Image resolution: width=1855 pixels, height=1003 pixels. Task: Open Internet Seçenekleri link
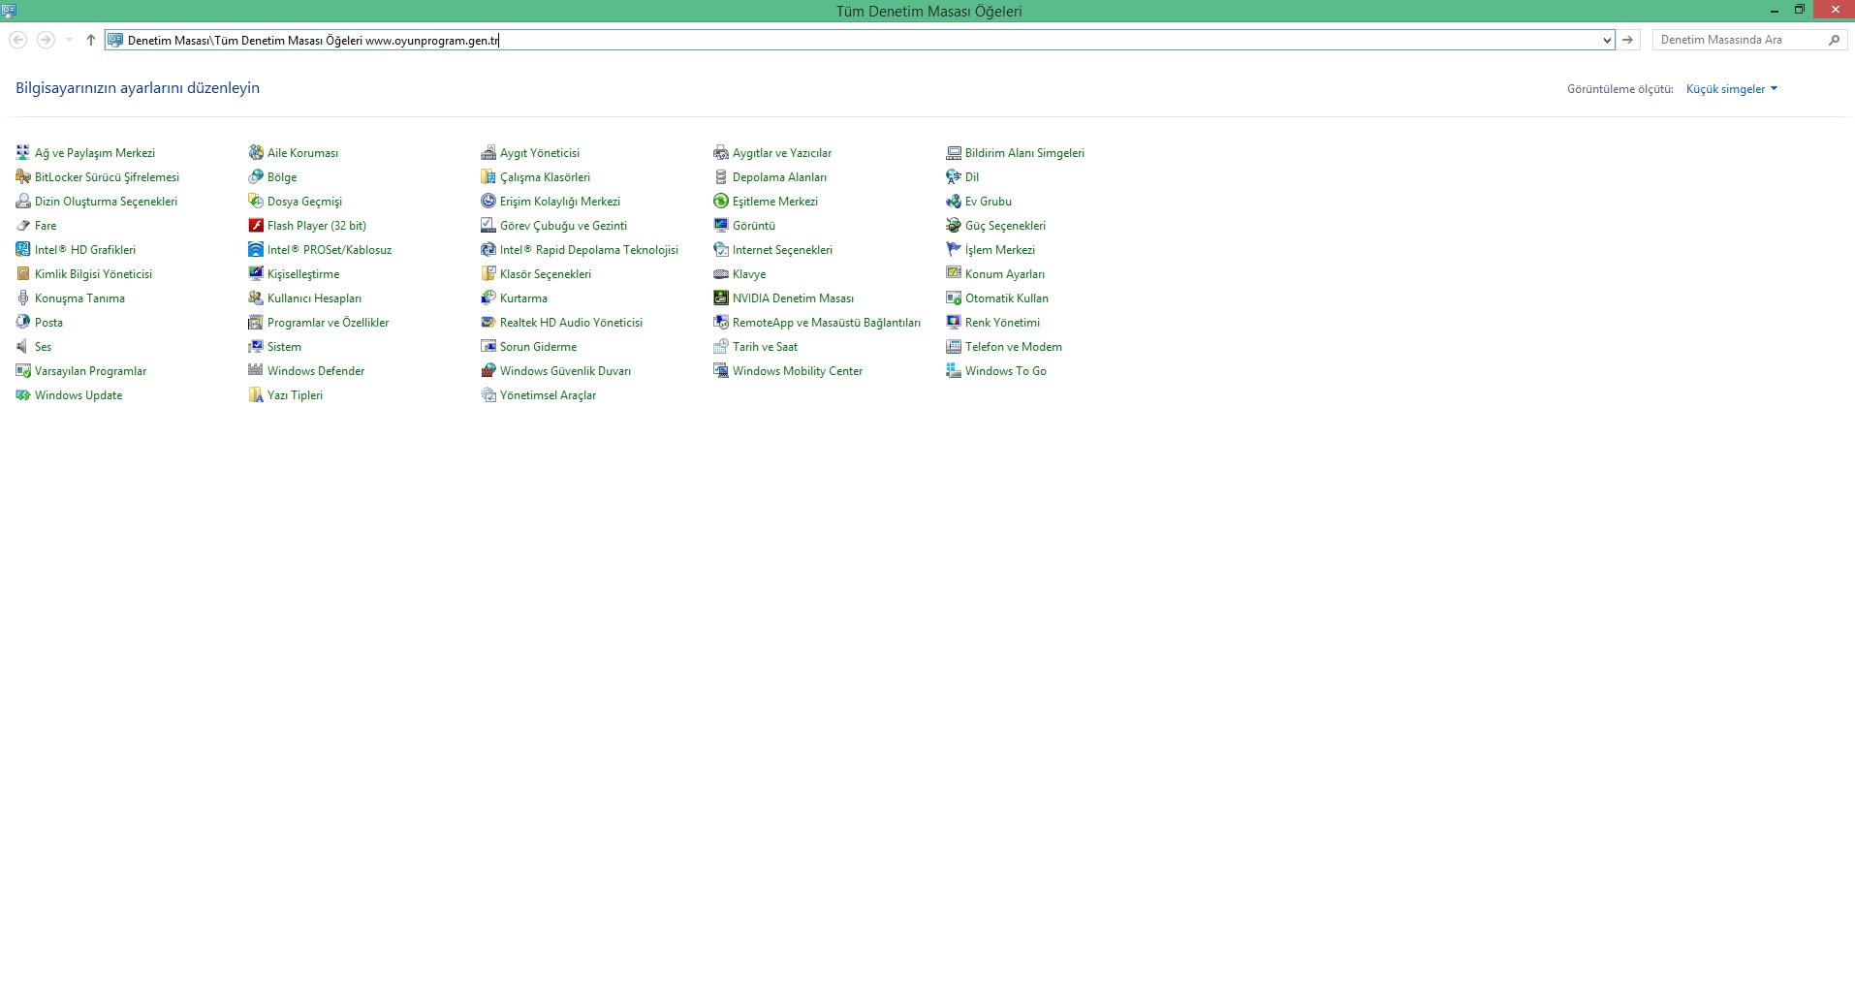point(782,250)
